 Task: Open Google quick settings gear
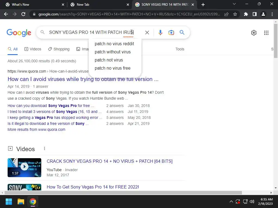[254, 33]
